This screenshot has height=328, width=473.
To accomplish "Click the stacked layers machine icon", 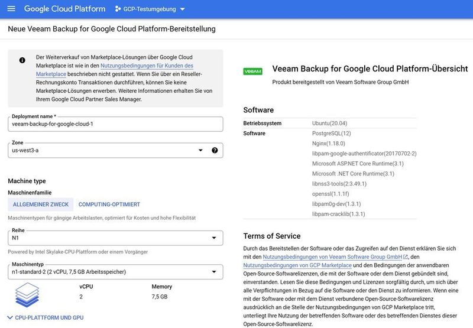I will coord(27,295).
